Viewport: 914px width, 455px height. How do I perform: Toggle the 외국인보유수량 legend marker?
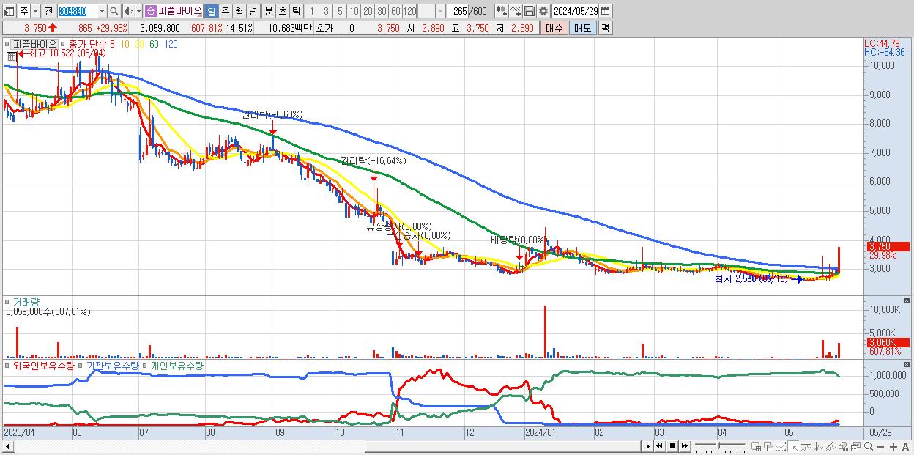pyautogui.click(x=7, y=365)
